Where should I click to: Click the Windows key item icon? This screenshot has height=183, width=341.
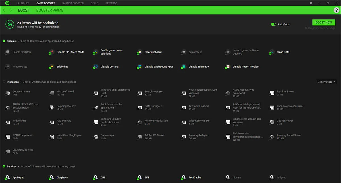7,67
